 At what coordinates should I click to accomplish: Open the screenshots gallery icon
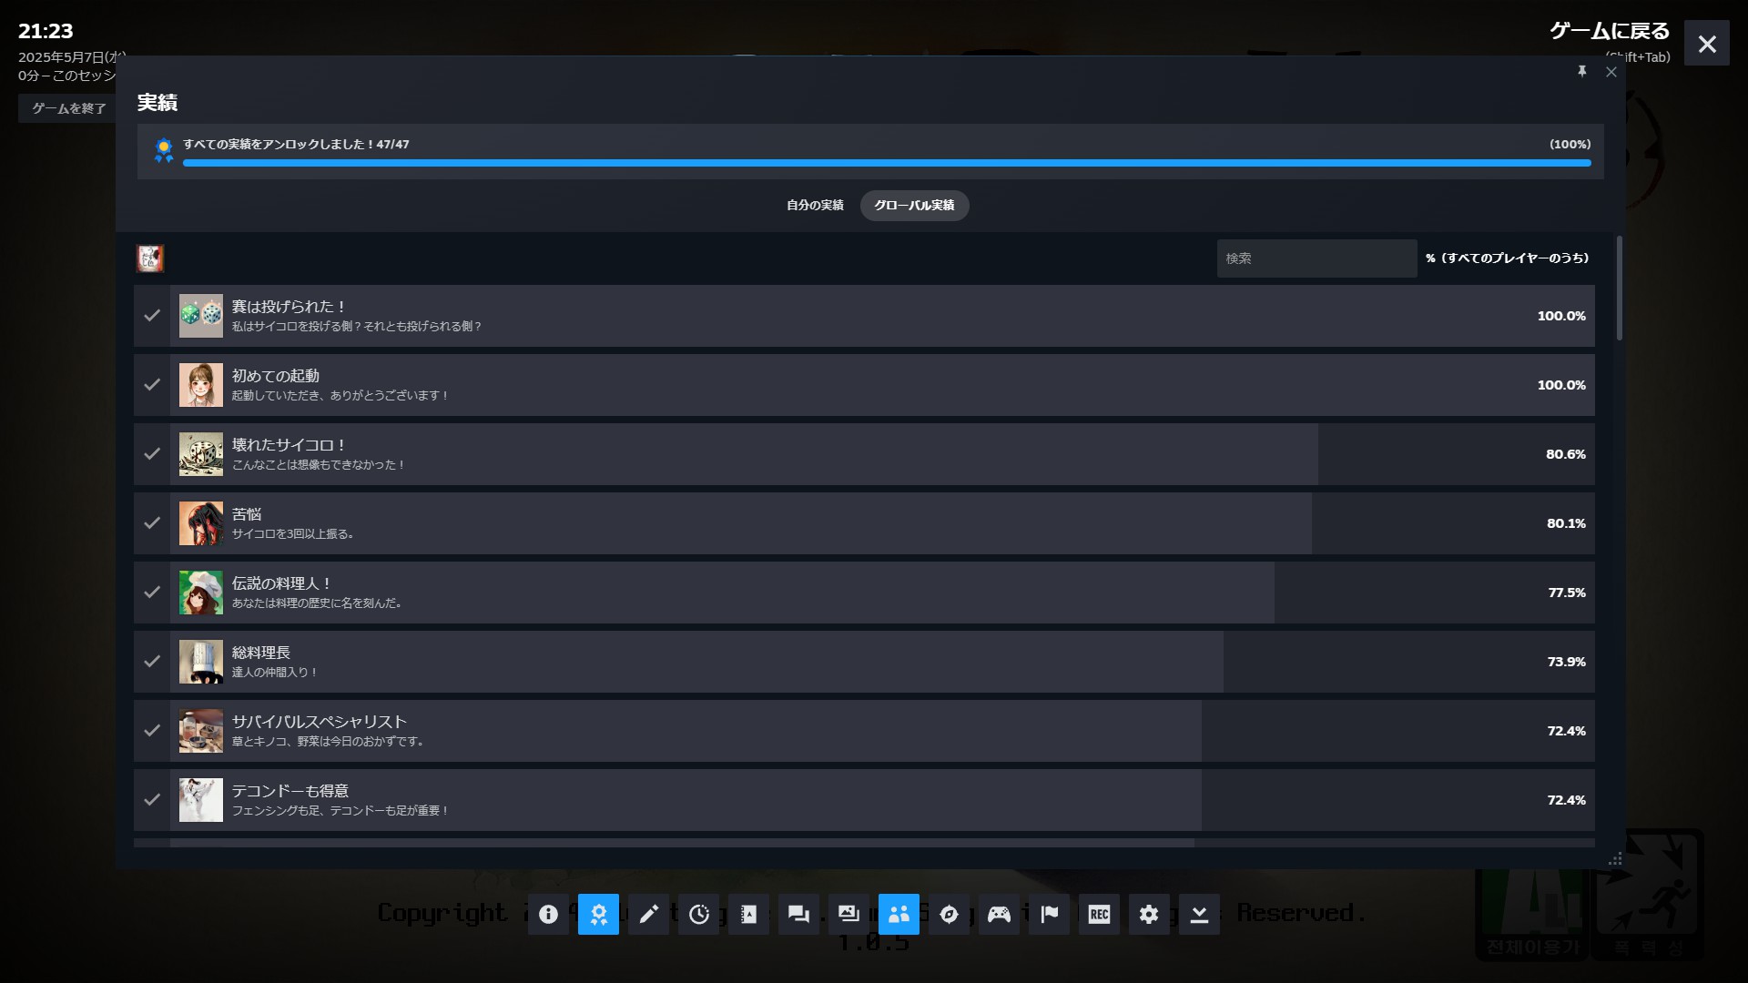pos(849,914)
